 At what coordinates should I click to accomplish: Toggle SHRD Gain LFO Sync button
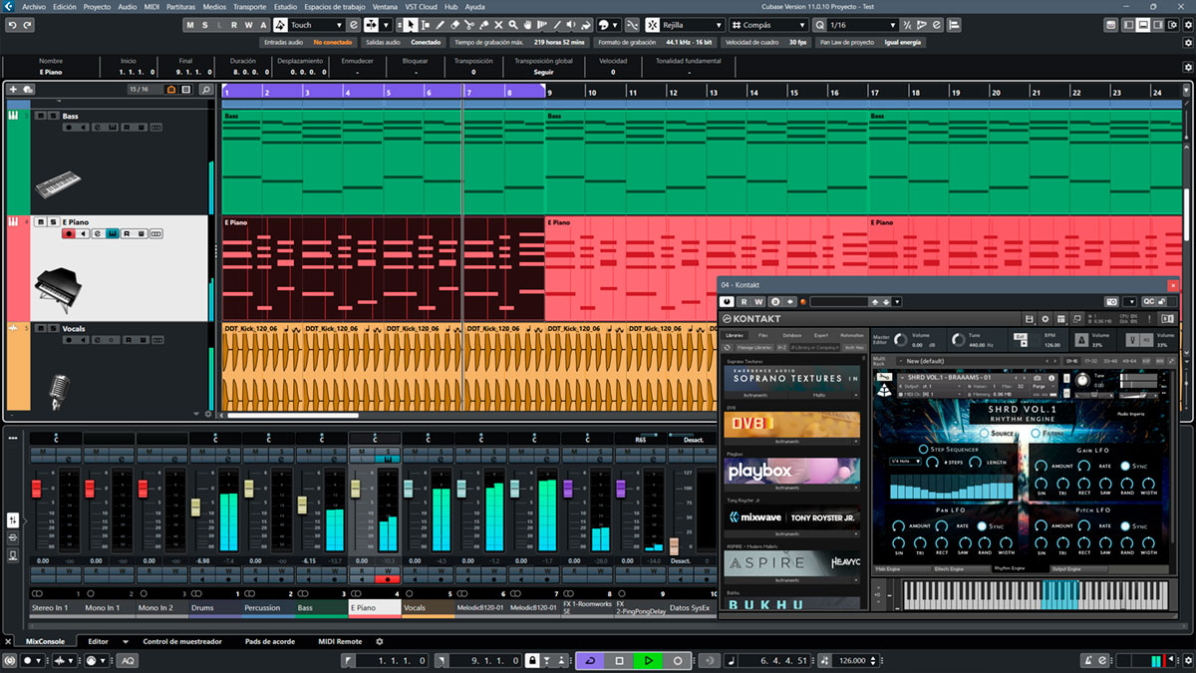1125,466
